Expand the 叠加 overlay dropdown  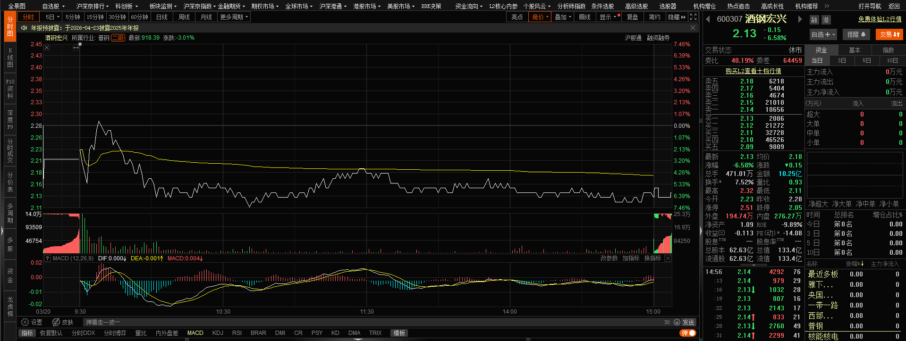(563, 17)
